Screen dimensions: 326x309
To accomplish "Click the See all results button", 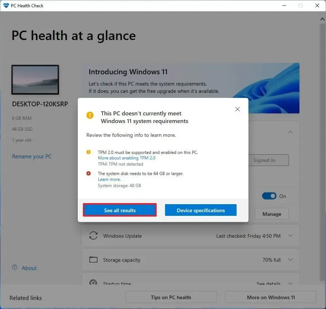I will click(x=120, y=210).
